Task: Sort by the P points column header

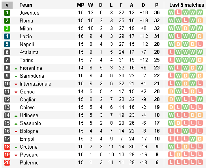Action: 157,5
